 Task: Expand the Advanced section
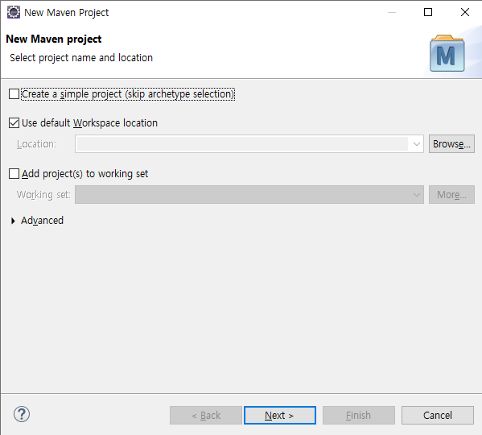click(13, 221)
